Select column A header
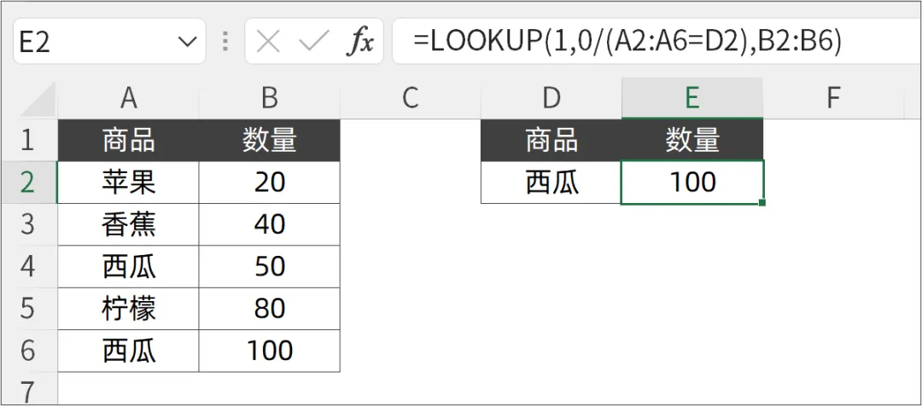 click(x=128, y=98)
